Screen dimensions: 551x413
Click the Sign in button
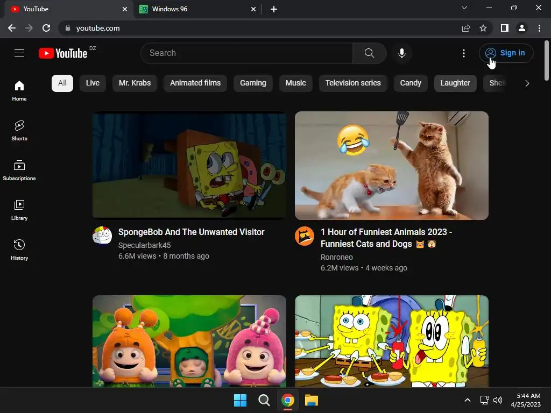click(506, 53)
